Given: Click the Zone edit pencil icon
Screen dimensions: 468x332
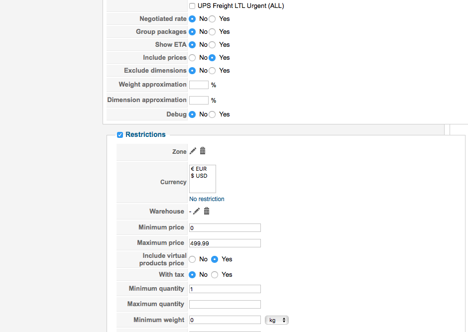Looking at the screenshot, I should click(193, 151).
